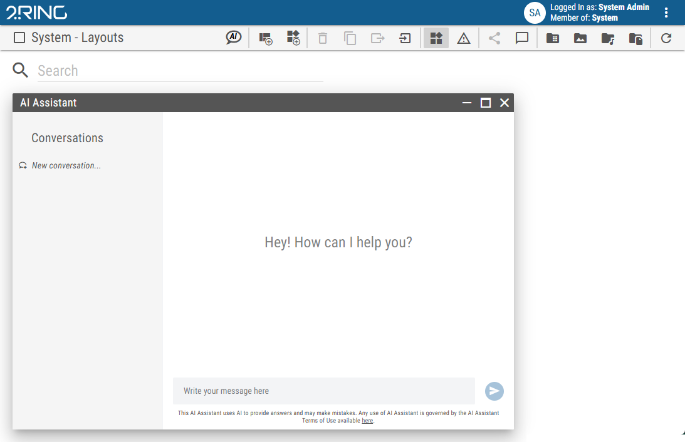Open the comments panel
685x442 pixels.
[x=522, y=38]
